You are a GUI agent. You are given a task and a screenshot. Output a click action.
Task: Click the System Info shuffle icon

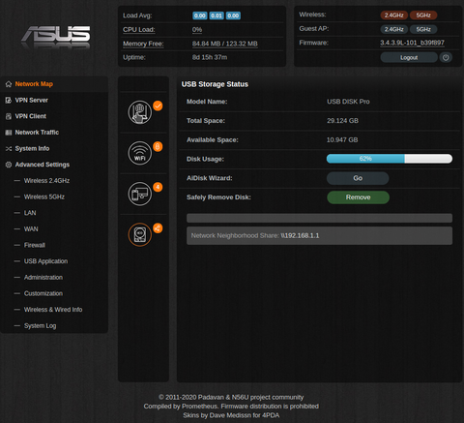pyautogui.click(x=9, y=149)
